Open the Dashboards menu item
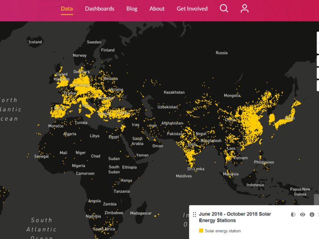The width and height of the screenshot is (319, 239). (x=99, y=9)
